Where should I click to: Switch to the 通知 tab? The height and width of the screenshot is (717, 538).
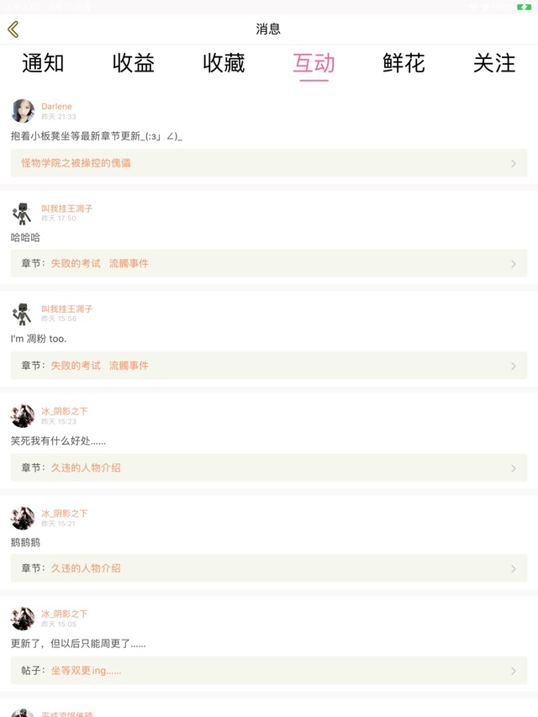pos(43,63)
